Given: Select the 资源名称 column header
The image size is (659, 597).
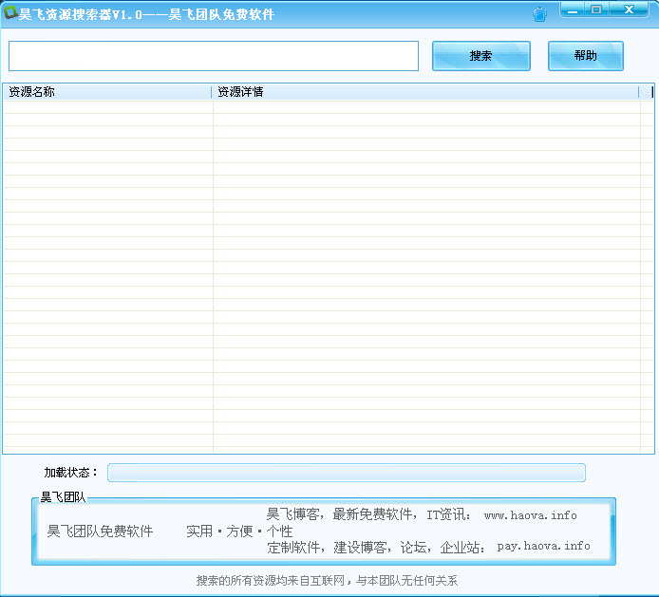Looking at the screenshot, I should click(106, 92).
